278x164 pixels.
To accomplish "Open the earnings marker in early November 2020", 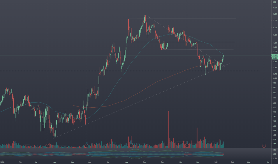I will tap(187, 146).
